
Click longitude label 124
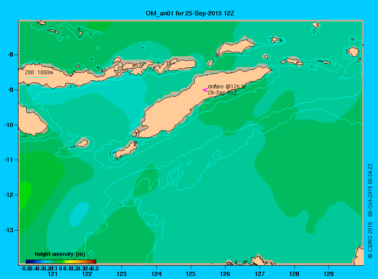point(156,274)
